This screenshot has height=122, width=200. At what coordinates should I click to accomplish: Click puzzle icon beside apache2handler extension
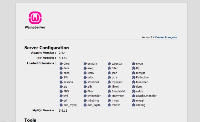(x=134, y=96)
